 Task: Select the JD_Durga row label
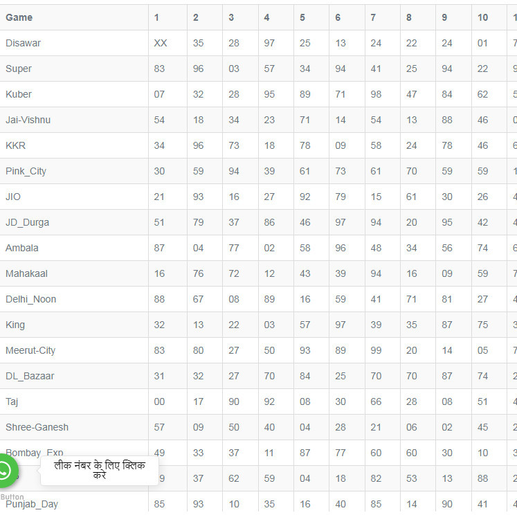point(28,222)
